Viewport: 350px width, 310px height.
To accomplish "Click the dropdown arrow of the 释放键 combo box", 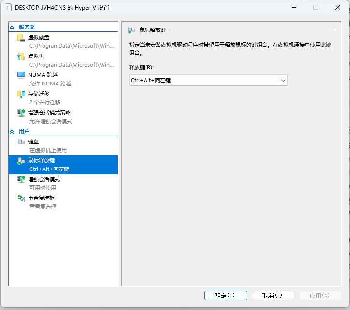I will click(283, 81).
